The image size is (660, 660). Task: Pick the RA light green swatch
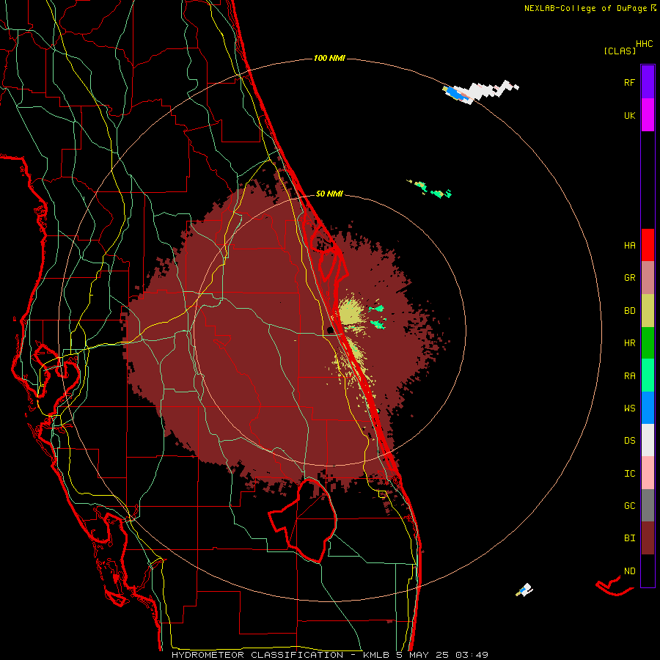pos(648,375)
